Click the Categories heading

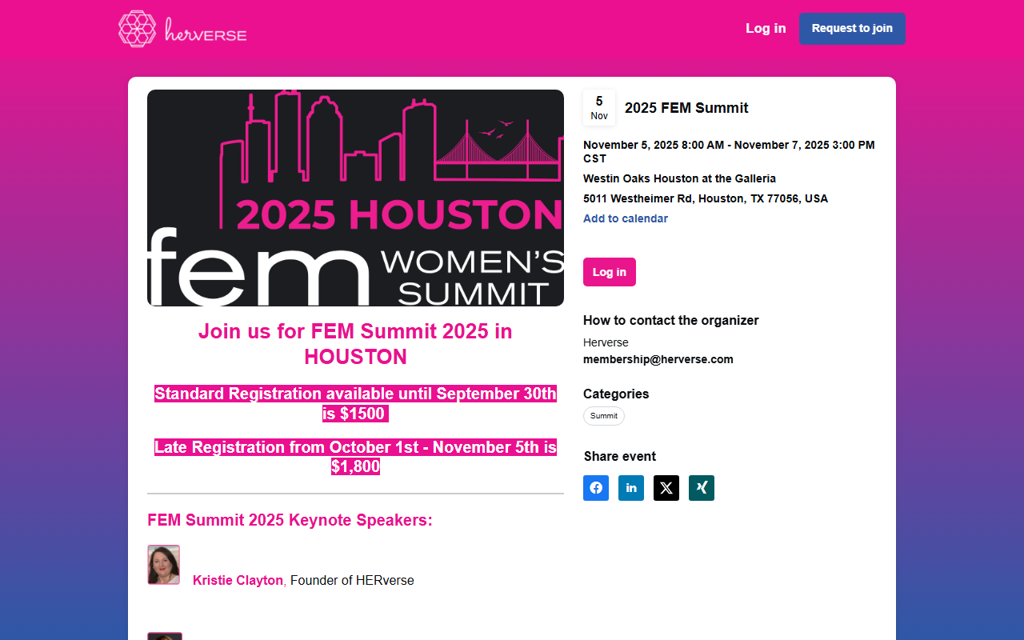coord(616,394)
